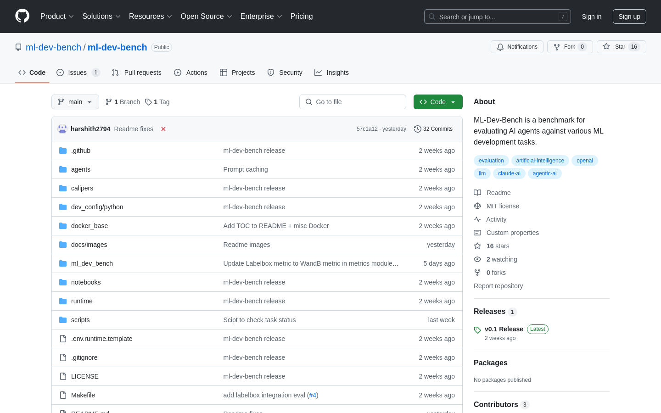This screenshot has height=413, width=661.
Task: Click the branch icon next to 1 Branch
Action: click(109, 102)
